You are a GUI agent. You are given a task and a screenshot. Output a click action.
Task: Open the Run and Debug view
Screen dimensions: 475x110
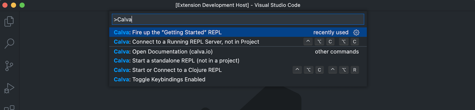coord(9,88)
